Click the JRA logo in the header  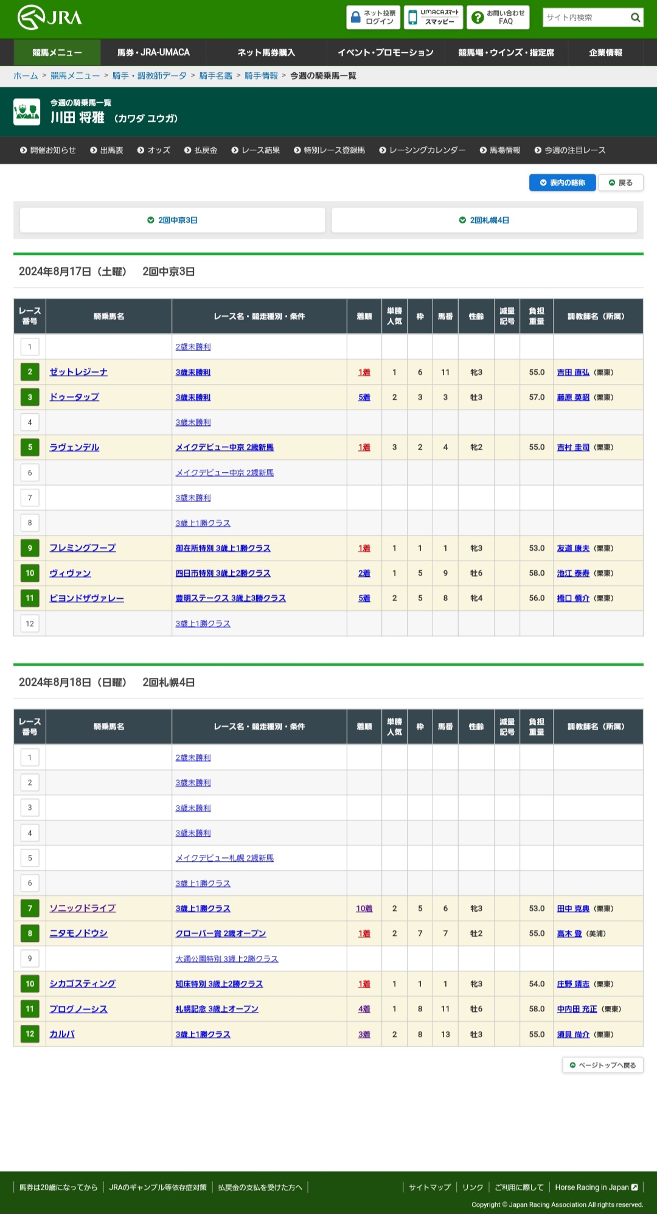49,17
